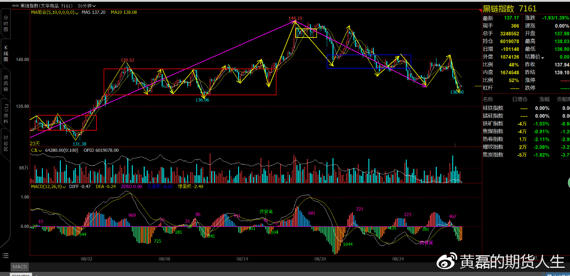Click the ZERO 0.00 readout
The width and height of the screenshot is (570, 276).
(132, 186)
